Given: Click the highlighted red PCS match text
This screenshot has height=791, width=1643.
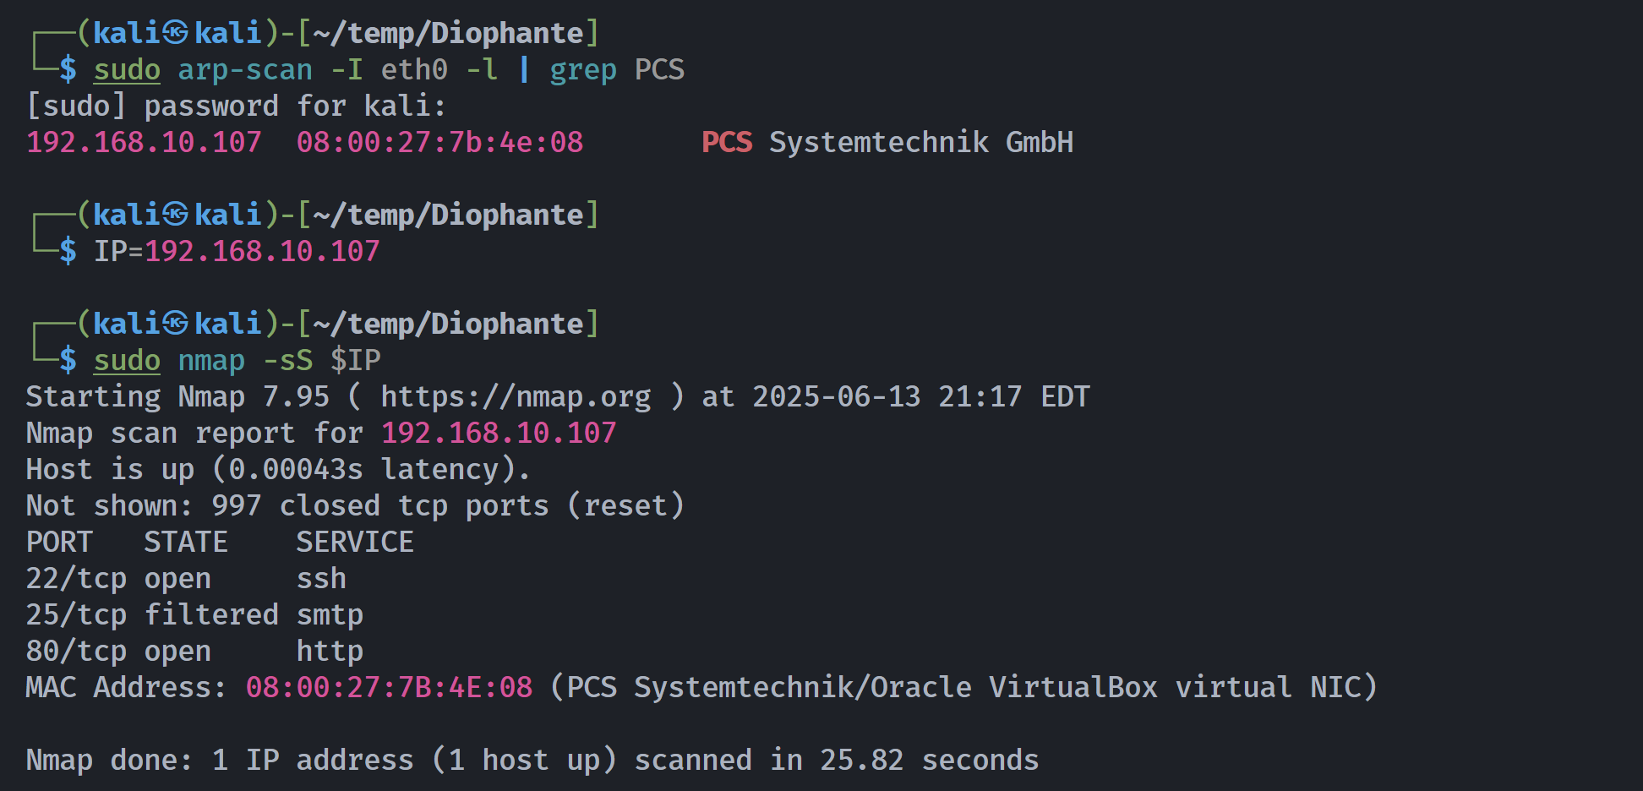Looking at the screenshot, I should coord(727,142).
